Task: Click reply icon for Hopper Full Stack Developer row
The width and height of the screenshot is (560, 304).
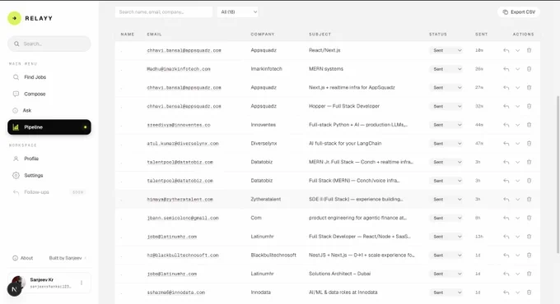Action: (506, 106)
